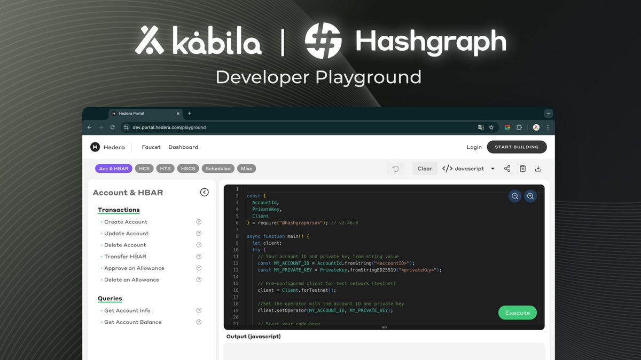Select the Acc & HBAR category tab

pyautogui.click(x=114, y=169)
